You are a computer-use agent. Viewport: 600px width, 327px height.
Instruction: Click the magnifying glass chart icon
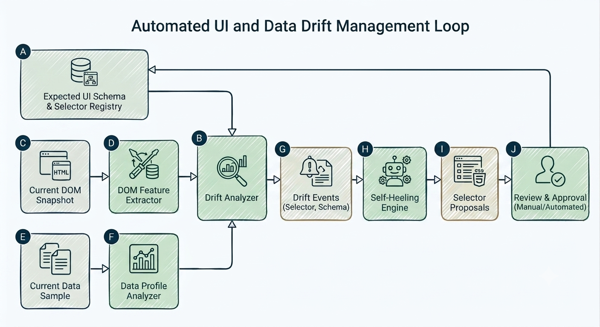(232, 170)
